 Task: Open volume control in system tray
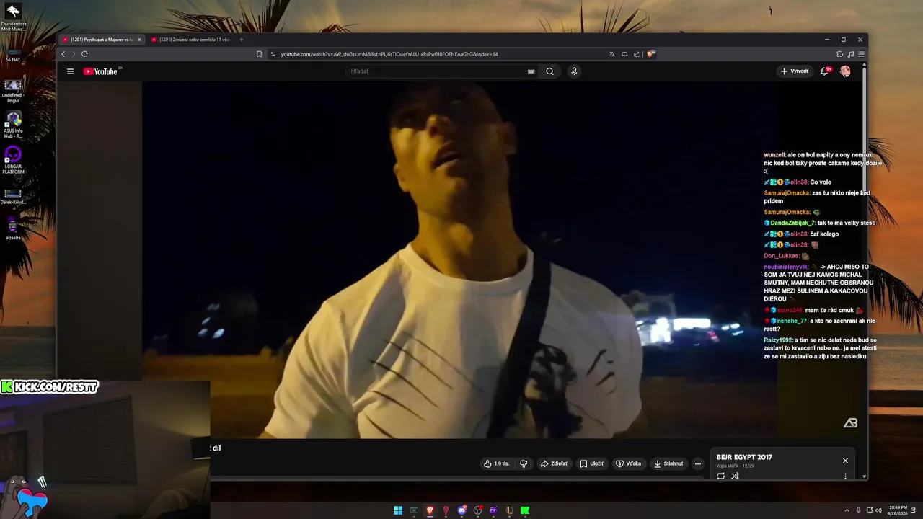click(878, 510)
